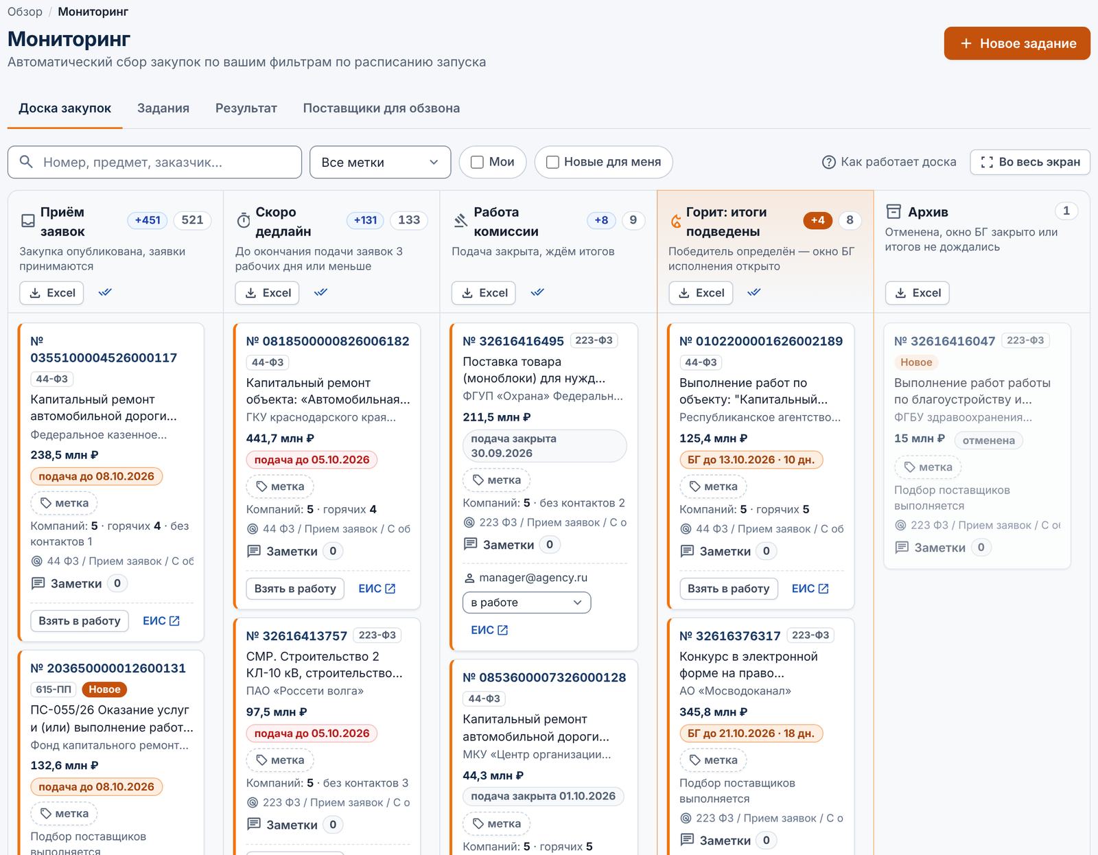
Task: Click the archive box icon of Архив column
Action: [893, 211]
